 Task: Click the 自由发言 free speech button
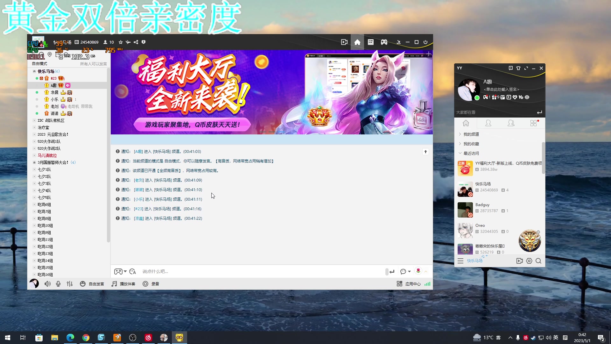92,284
